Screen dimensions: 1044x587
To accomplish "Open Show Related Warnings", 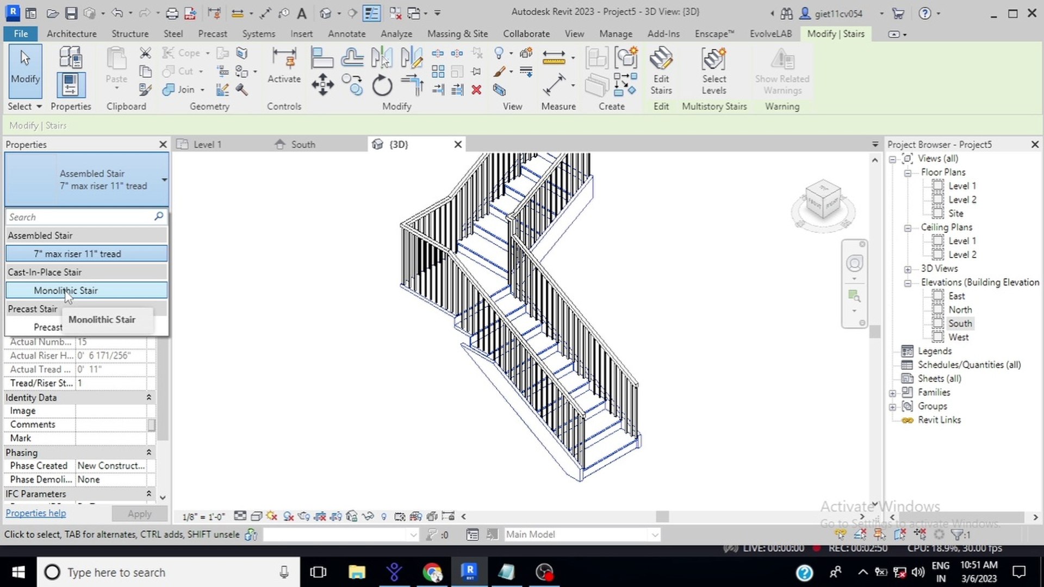I will (x=782, y=68).
